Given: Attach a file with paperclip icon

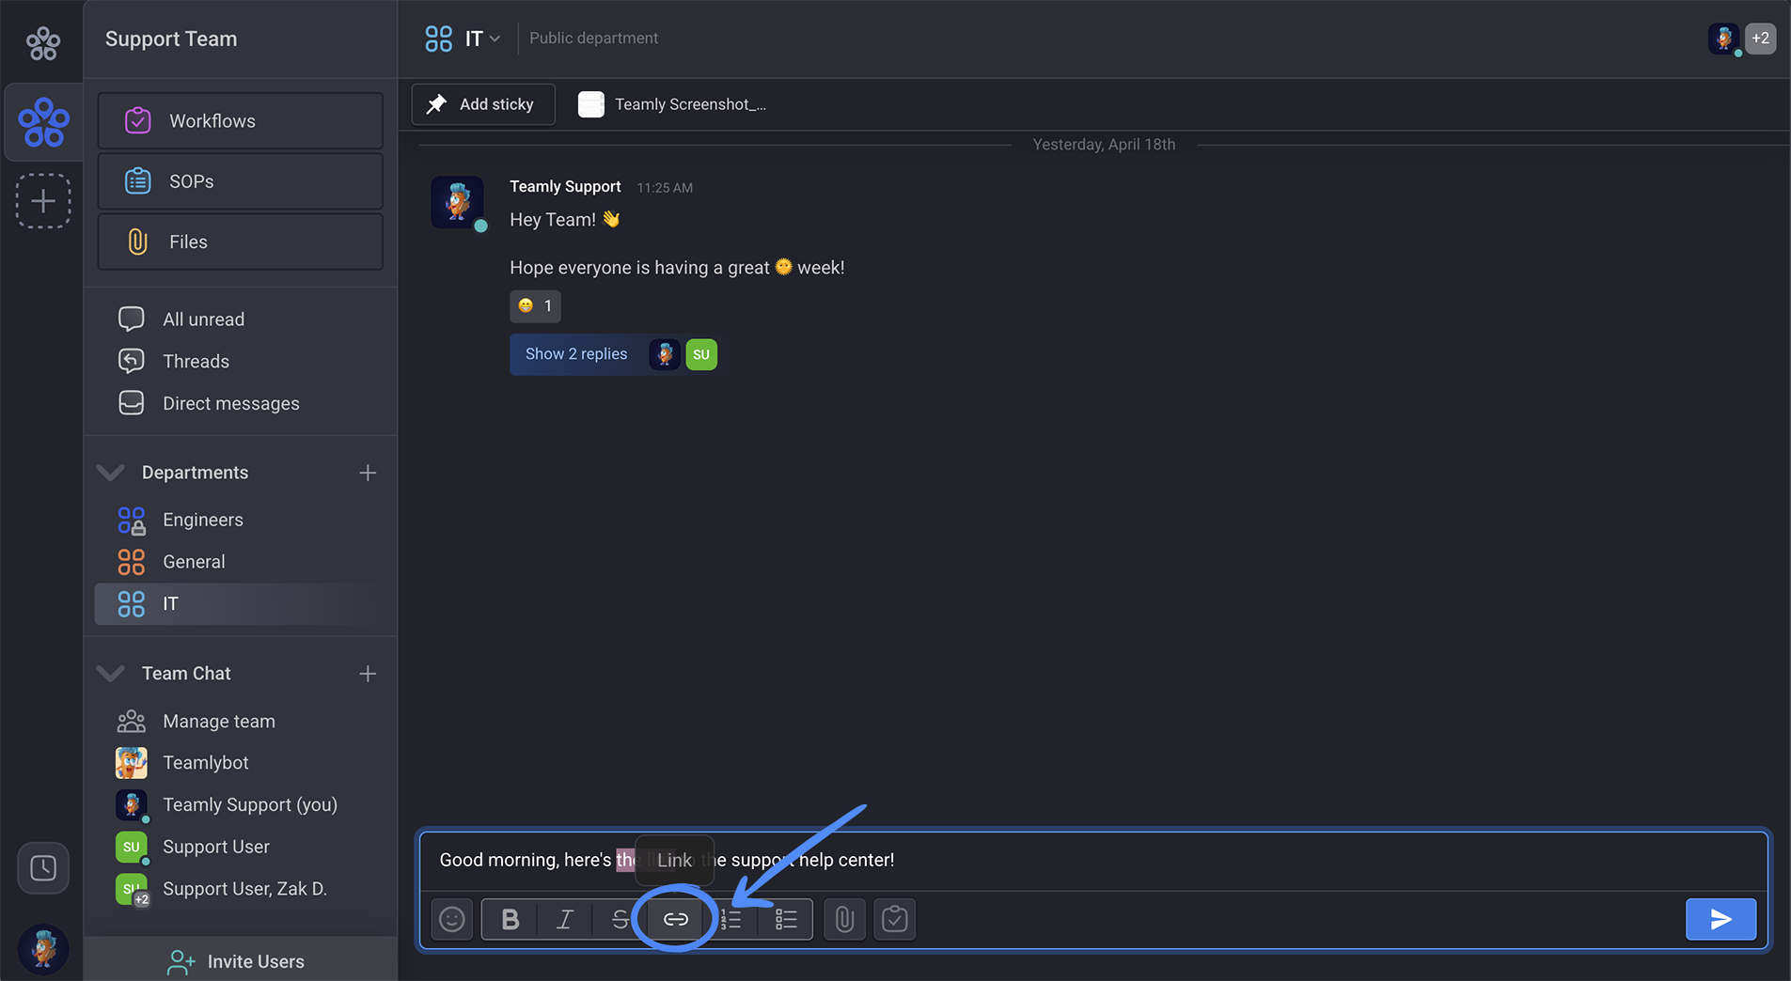Looking at the screenshot, I should click(844, 919).
